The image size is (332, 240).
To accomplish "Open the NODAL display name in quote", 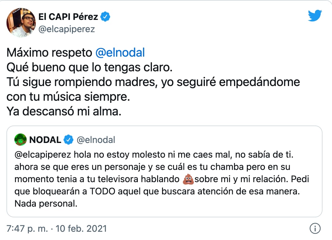I will 45,140.
